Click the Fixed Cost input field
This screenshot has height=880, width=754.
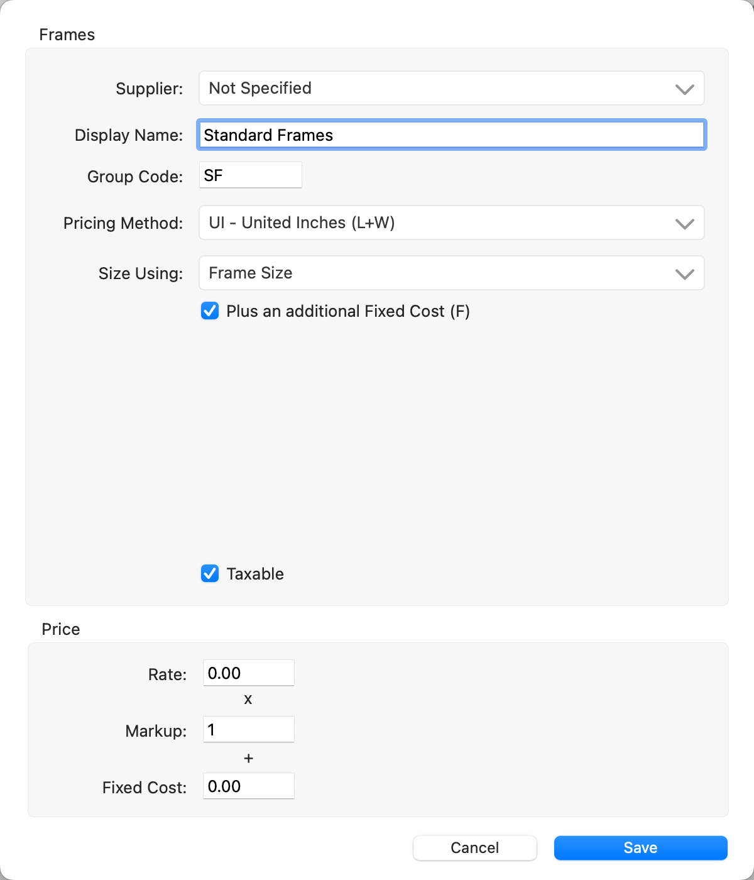[x=248, y=786]
